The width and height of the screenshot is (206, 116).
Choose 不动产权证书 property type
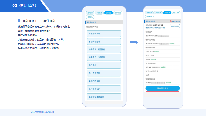tap(104, 42)
